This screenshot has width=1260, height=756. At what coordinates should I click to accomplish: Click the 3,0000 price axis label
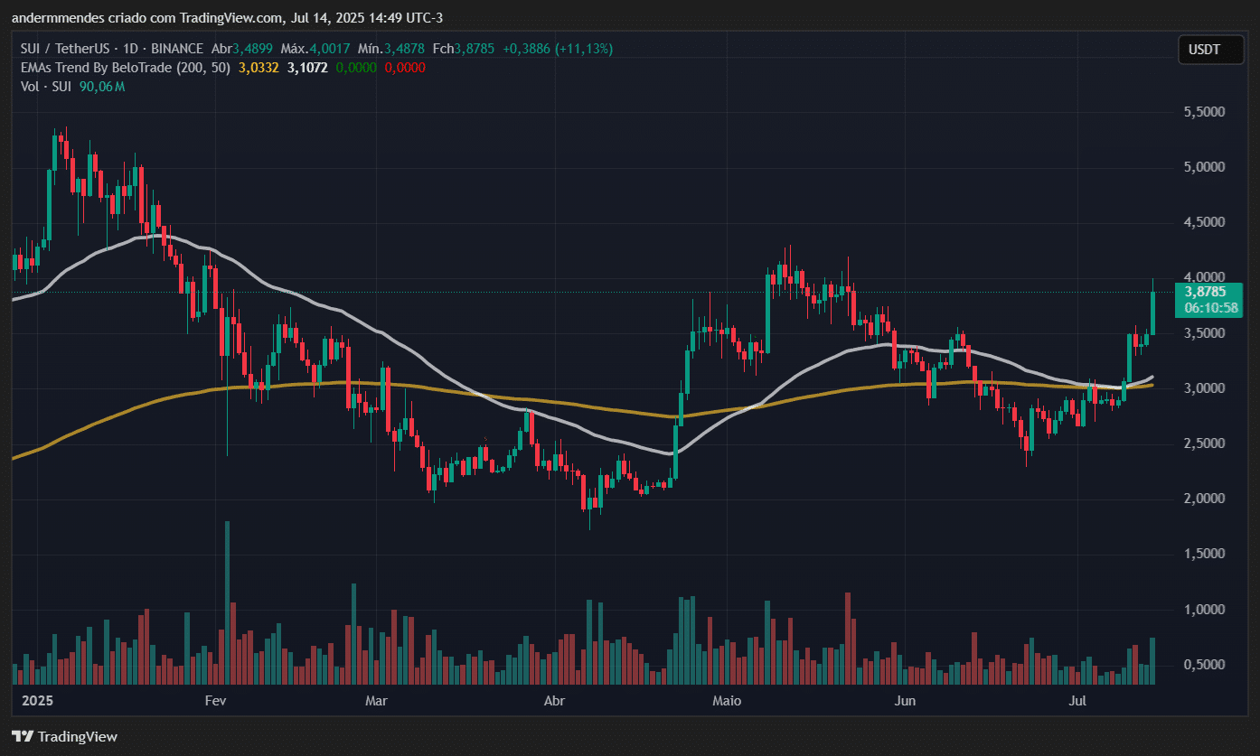click(1204, 388)
